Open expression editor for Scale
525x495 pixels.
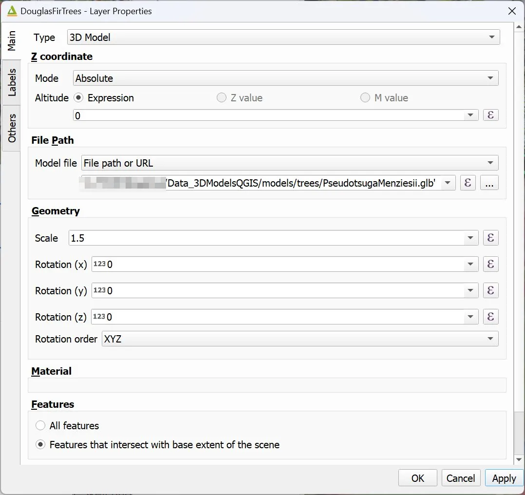pyautogui.click(x=490, y=238)
